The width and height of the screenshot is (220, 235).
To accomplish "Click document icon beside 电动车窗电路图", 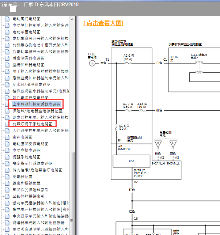I will point(7,32).
